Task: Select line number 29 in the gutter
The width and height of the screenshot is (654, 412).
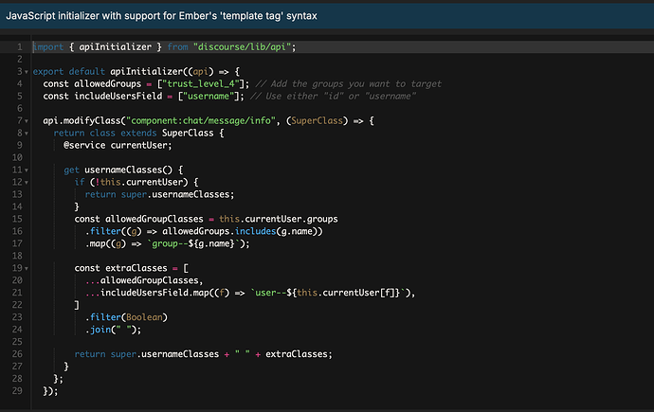Action: pos(17,391)
